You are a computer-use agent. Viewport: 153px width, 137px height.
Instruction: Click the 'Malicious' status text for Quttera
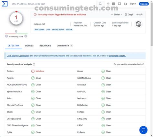(x=40, y=71)
